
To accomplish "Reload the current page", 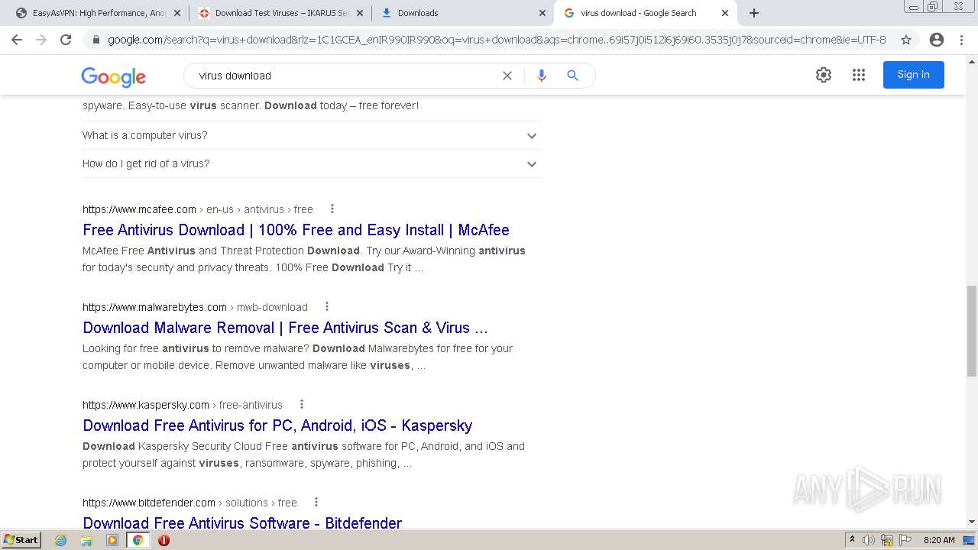I will click(x=66, y=40).
